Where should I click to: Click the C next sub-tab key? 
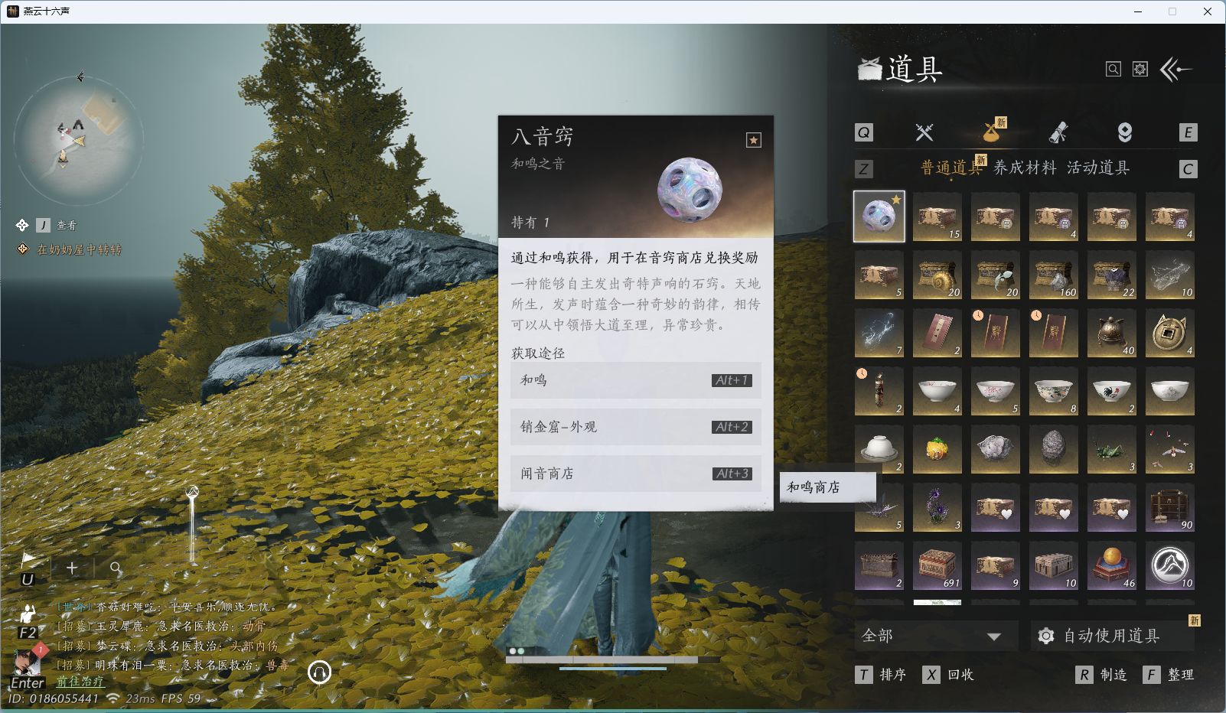[x=1188, y=169]
